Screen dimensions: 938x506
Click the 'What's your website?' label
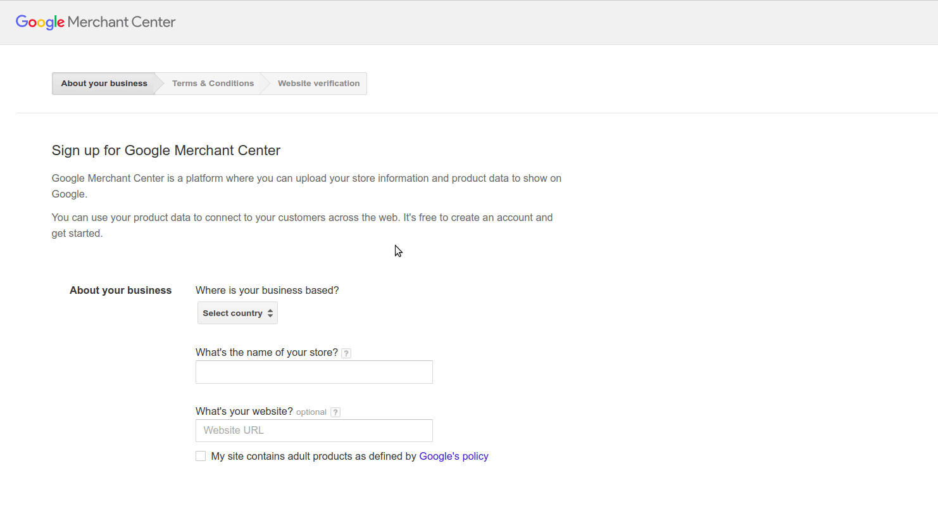coord(244,412)
